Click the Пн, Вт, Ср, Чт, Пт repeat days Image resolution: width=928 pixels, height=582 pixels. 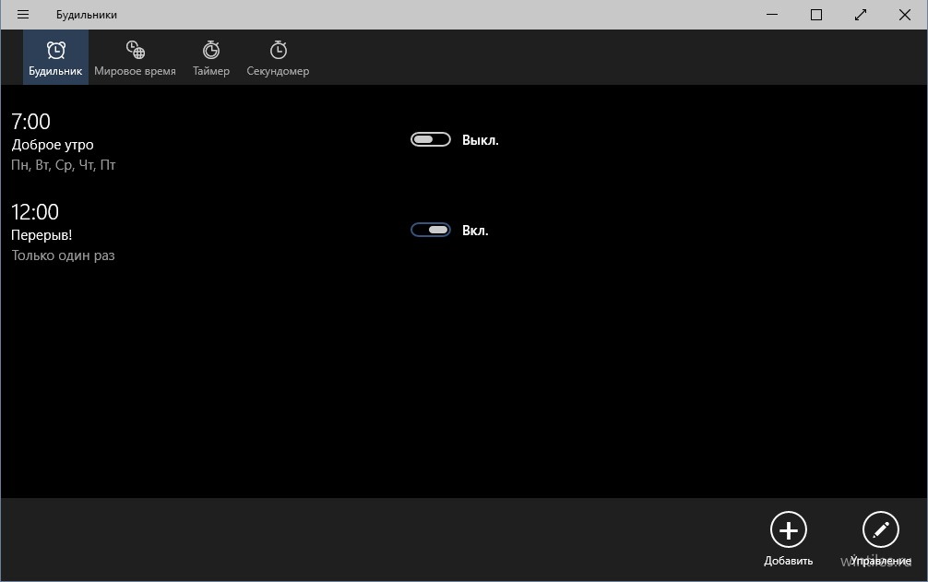tap(64, 165)
